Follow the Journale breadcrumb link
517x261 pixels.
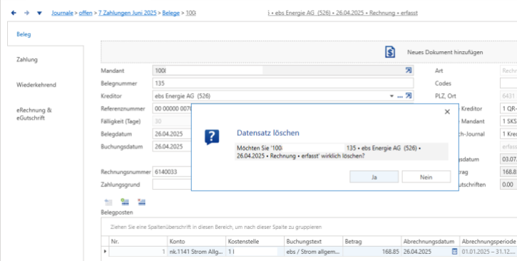(x=62, y=13)
